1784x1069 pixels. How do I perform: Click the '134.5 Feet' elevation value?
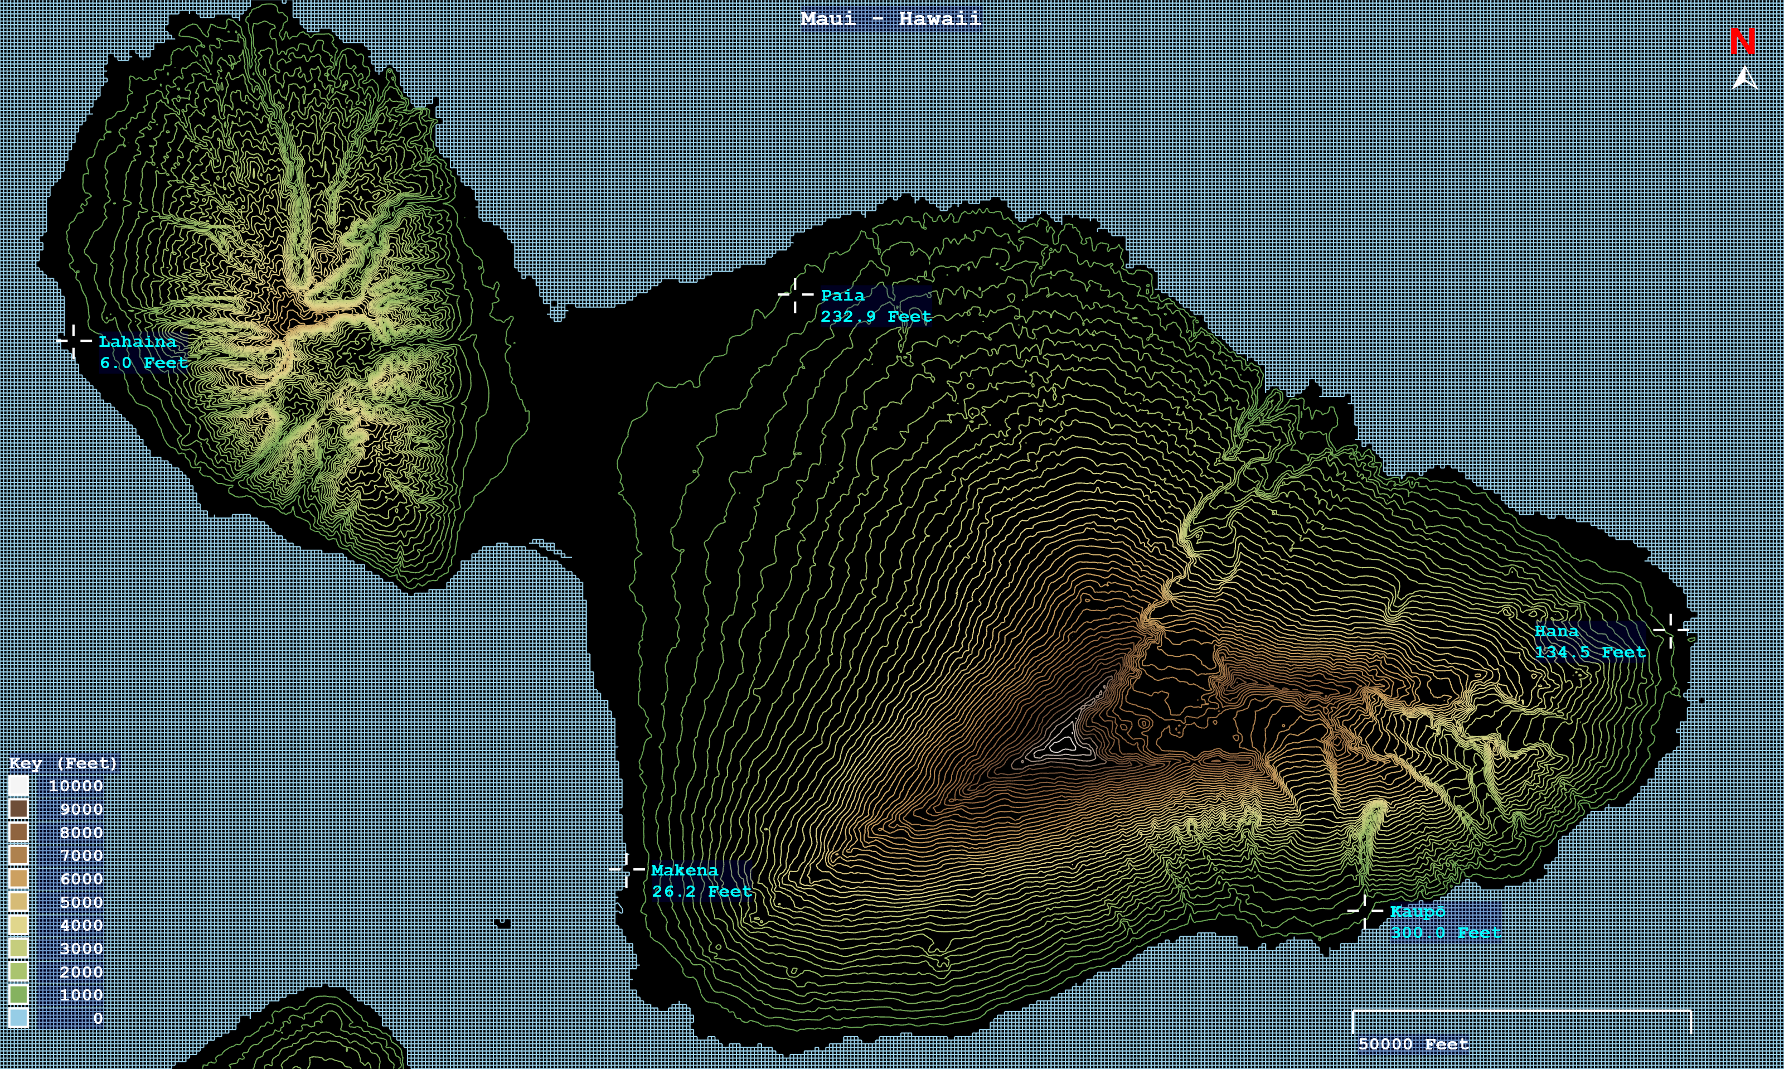pos(1591,652)
